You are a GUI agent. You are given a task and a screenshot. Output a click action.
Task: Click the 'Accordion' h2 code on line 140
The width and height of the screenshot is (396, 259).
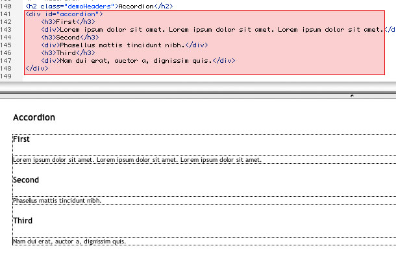click(99, 6)
